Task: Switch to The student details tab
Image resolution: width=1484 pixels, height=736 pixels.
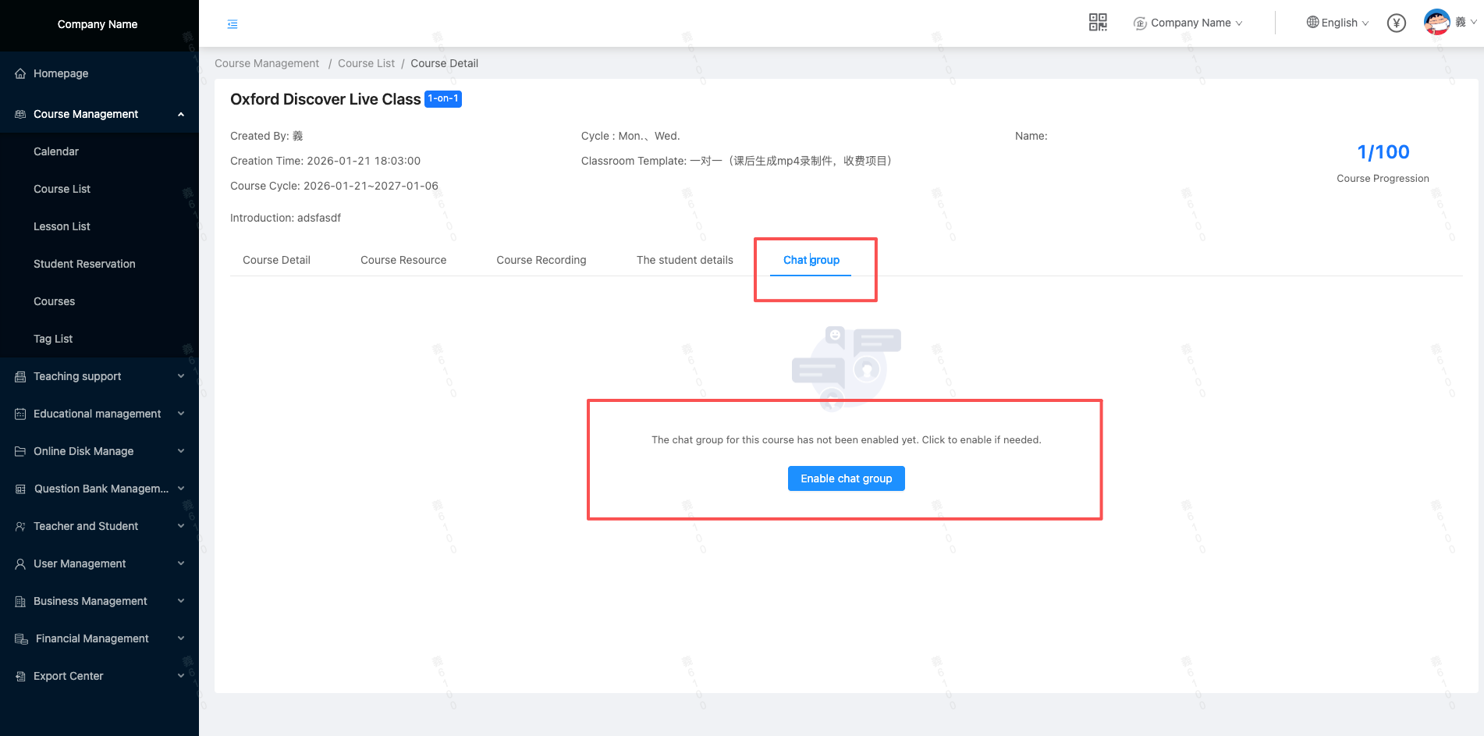Action: [684, 260]
